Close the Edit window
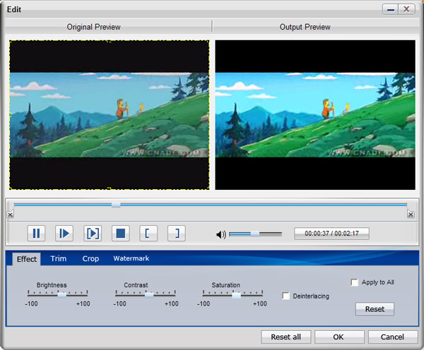424x350 pixels. [x=406, y=9]
